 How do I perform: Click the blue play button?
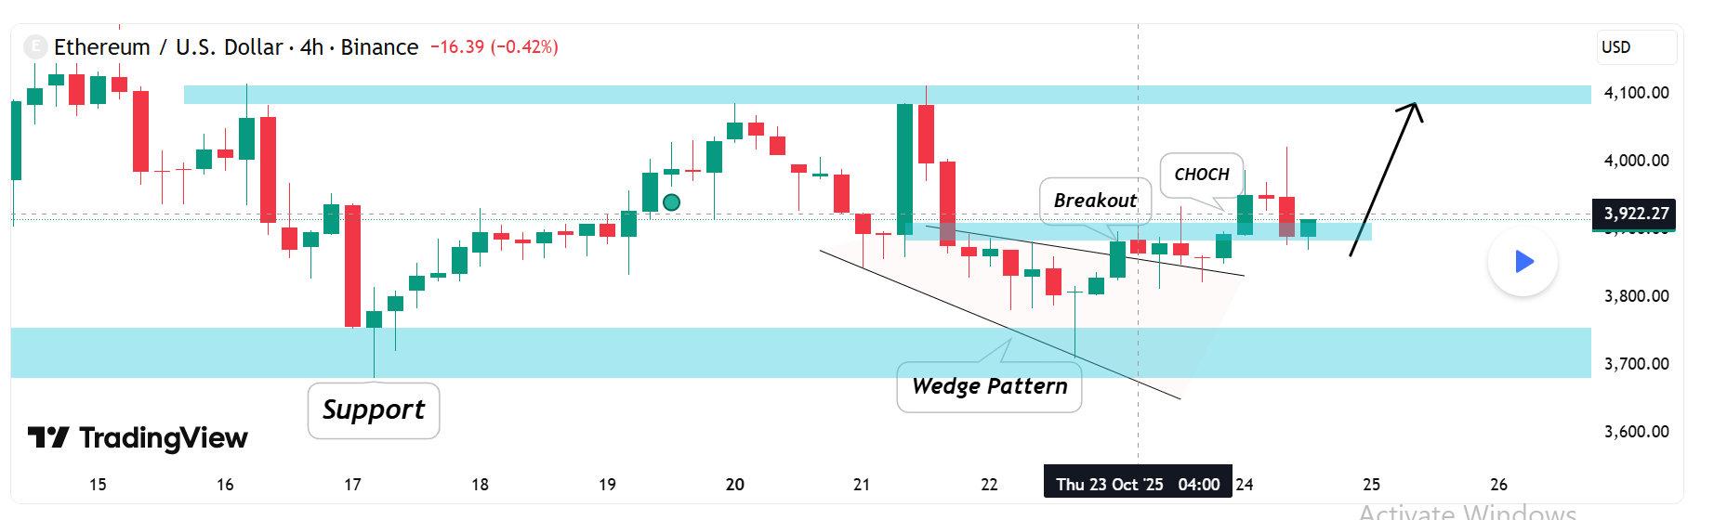click(x=1523, y=262)
